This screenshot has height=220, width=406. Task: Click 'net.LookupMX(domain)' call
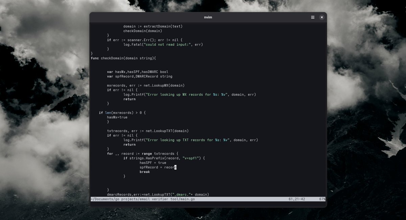click(164, 85)
